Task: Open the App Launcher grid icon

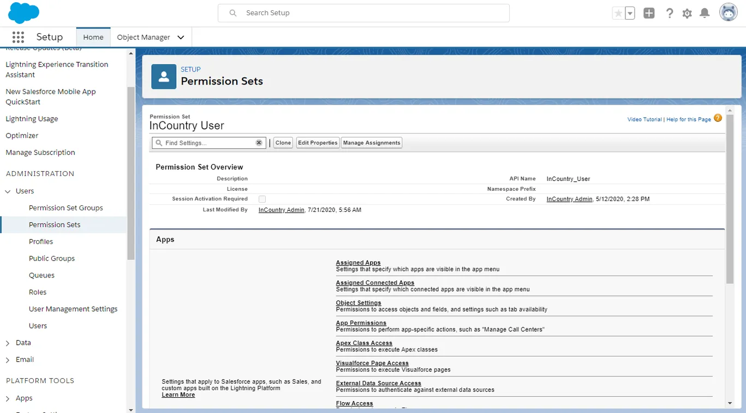Action: [x=18, y=37]
